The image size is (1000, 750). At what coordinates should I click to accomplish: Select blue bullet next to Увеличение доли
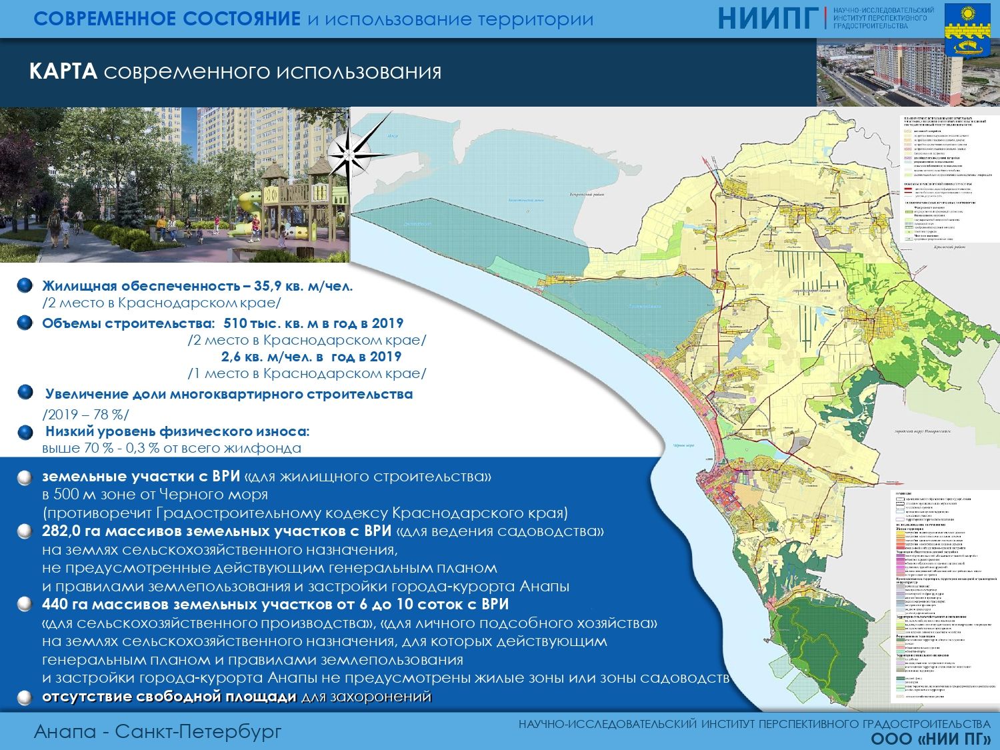click(x=25, y=393)
